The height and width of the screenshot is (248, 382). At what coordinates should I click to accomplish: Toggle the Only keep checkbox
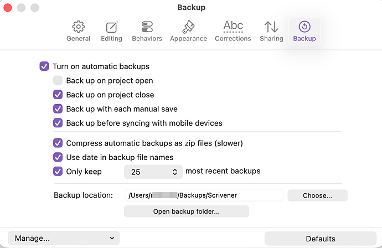58,171
